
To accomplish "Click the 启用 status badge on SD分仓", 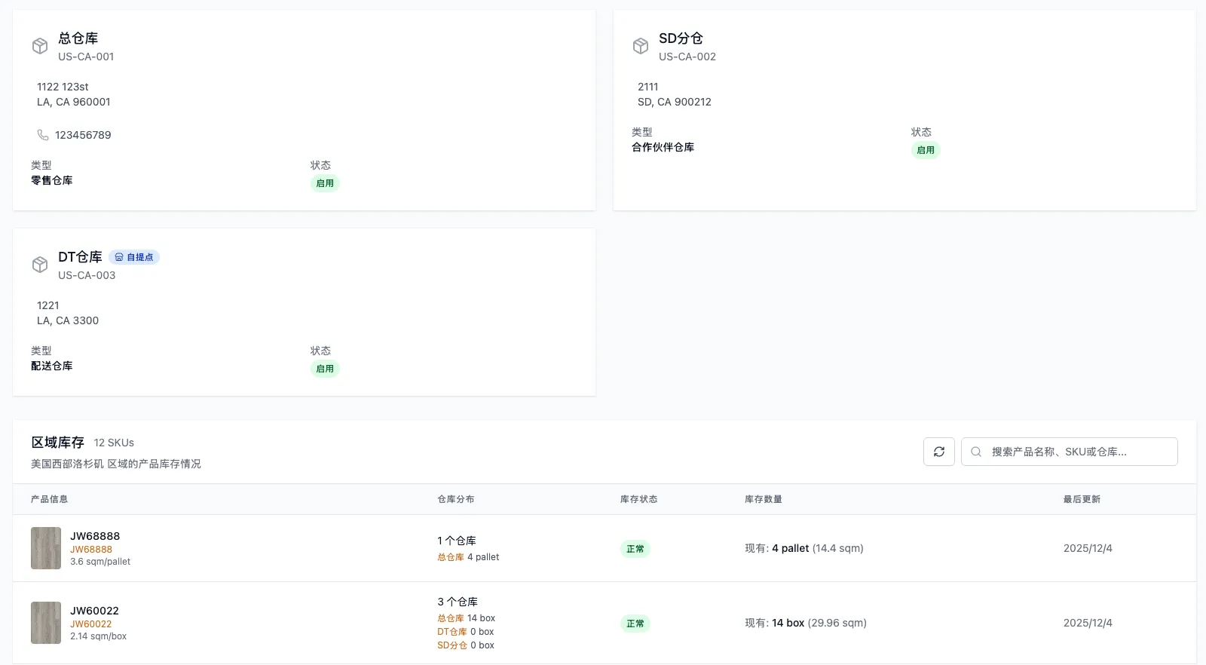I will click(926, 150).
